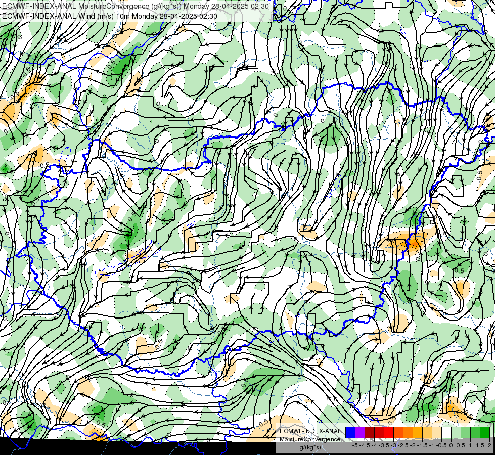Click palest green swatch between 0 and 0.5

(x=456, y=432)
